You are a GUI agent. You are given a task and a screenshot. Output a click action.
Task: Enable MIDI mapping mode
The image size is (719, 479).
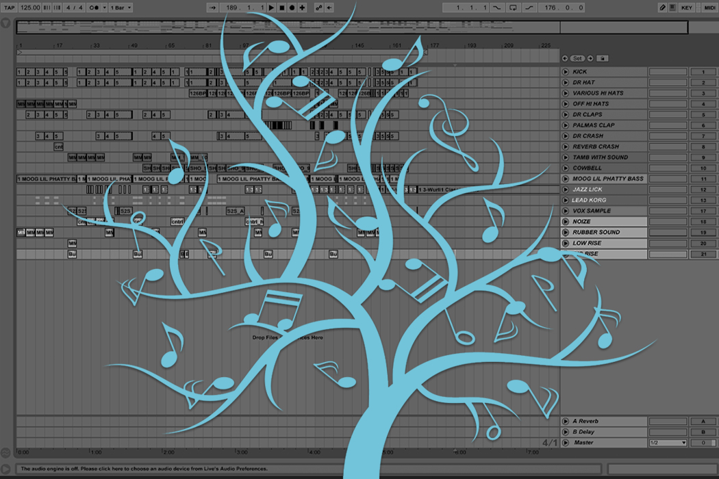pyautogui.click(x=709, y=8)
